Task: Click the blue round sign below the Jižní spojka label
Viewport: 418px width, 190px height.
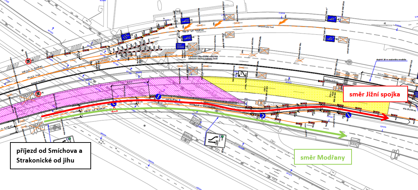Action: click(348, 115)
